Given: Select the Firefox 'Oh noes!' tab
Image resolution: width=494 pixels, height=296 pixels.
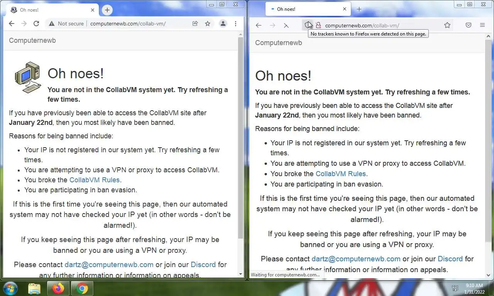Looking at the screenshot, I should point(308,9).
